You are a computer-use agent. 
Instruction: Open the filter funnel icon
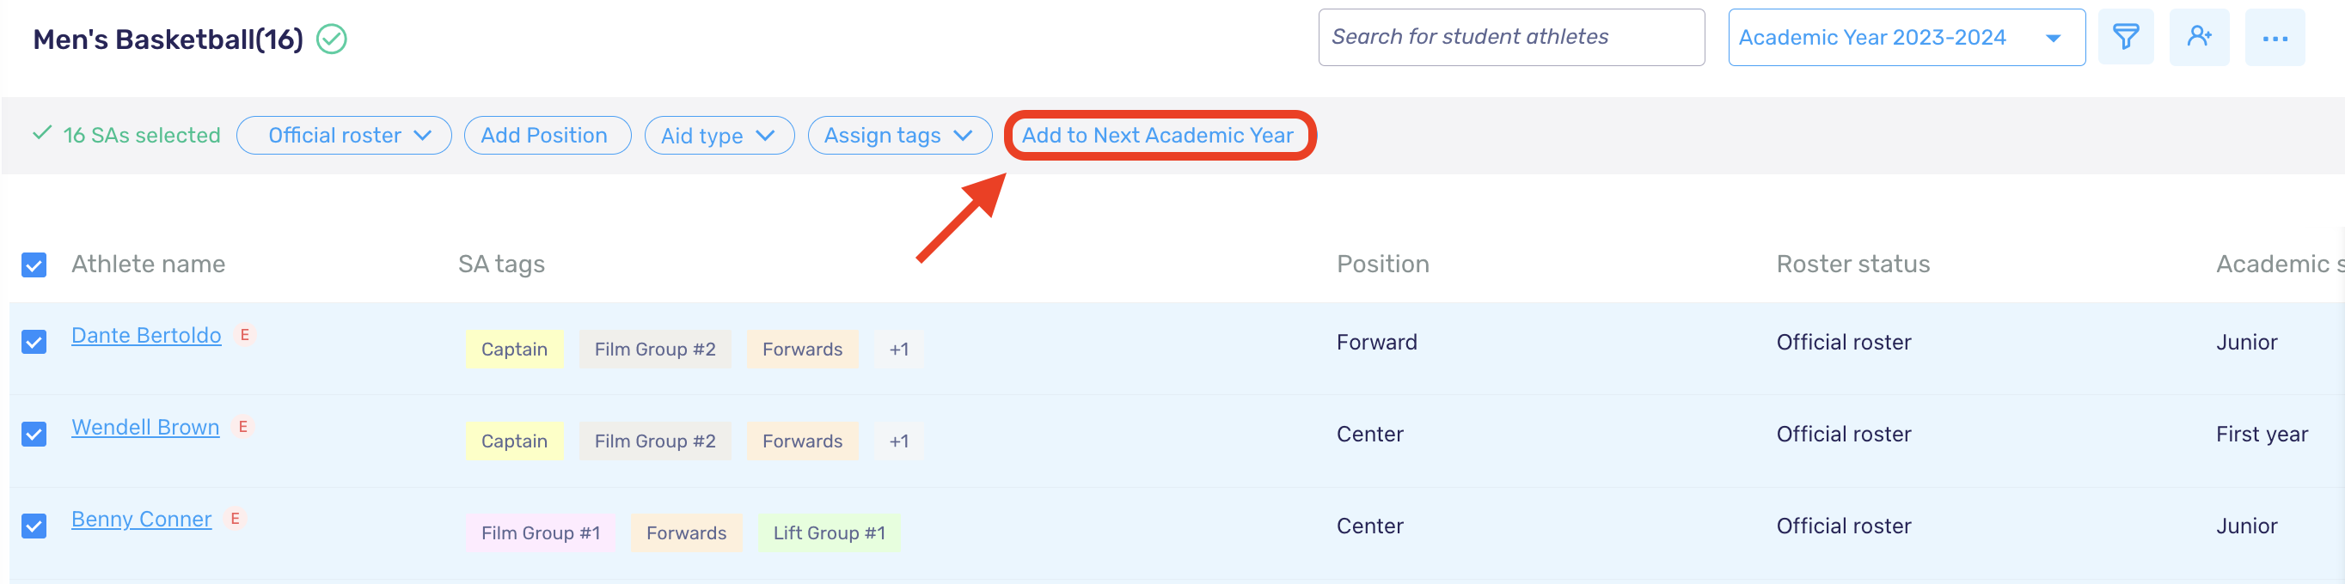click(2125, 37)
